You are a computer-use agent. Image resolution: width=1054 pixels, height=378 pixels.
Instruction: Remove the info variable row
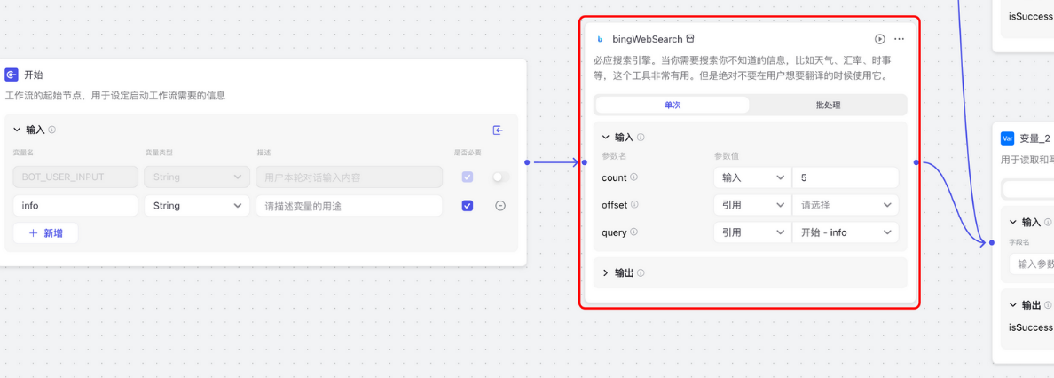pos(500,206)
